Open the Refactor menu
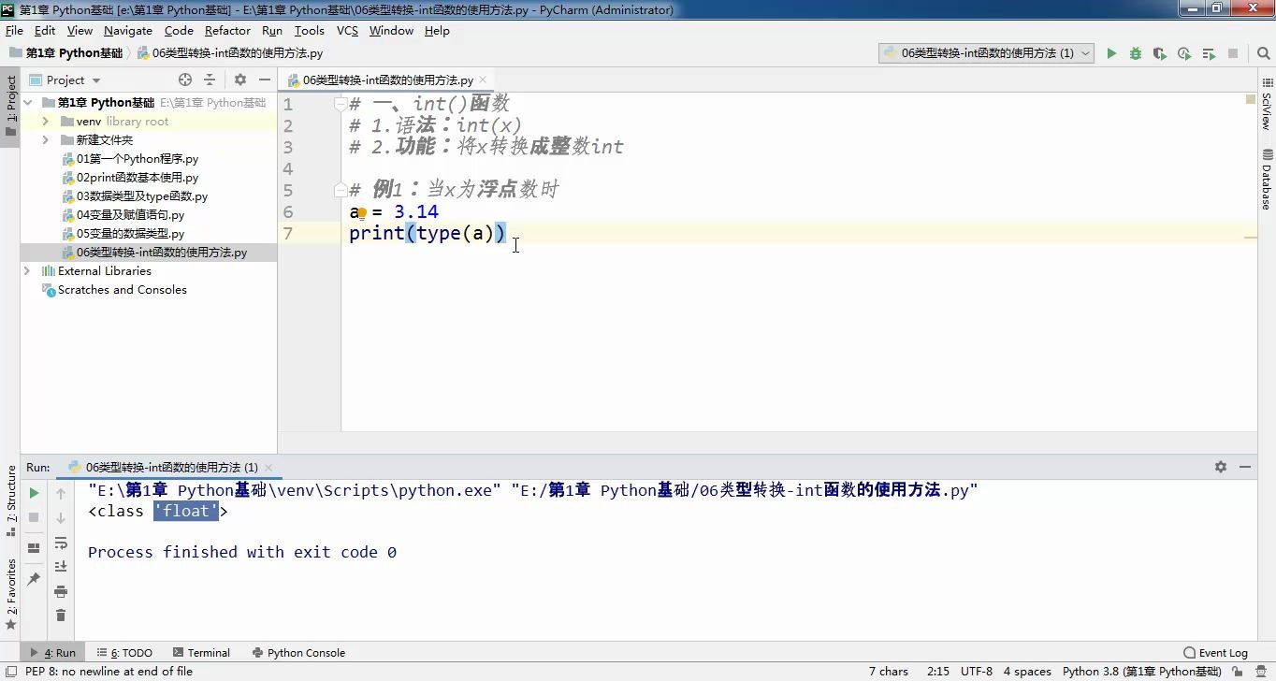 coord(227,31)
